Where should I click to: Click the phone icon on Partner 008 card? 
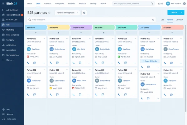(96, 94)
